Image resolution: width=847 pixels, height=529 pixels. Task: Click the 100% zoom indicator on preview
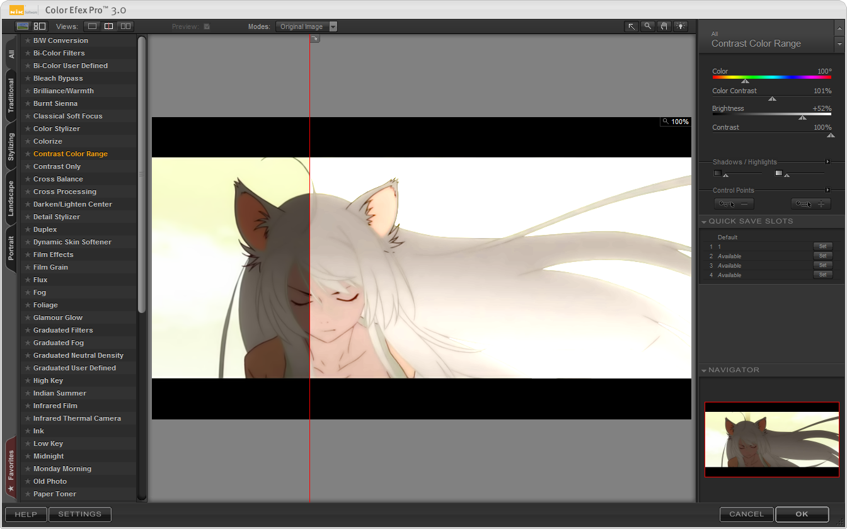pos(676,122)
